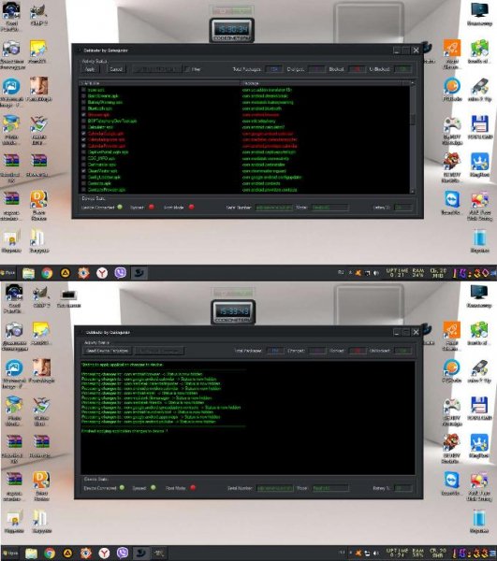The height and width of the screenshot is (561, 497).
Task: Click the yellow triangle player icon on the 15:30 taskbar
Action: click(x=66, y=273)
